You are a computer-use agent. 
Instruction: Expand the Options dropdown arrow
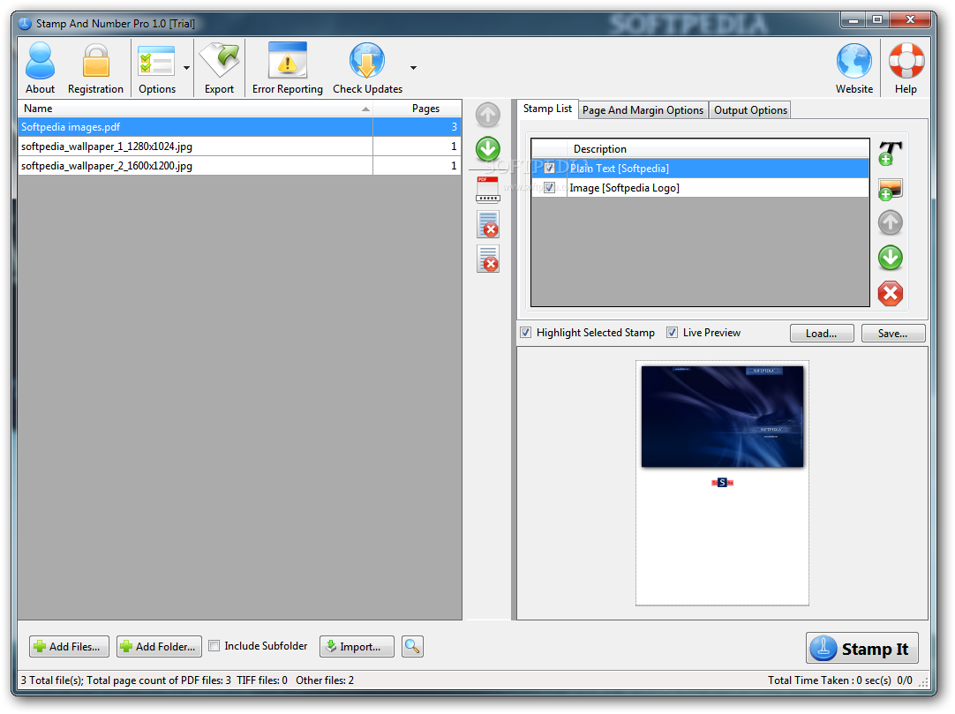(x=186, y=68)
